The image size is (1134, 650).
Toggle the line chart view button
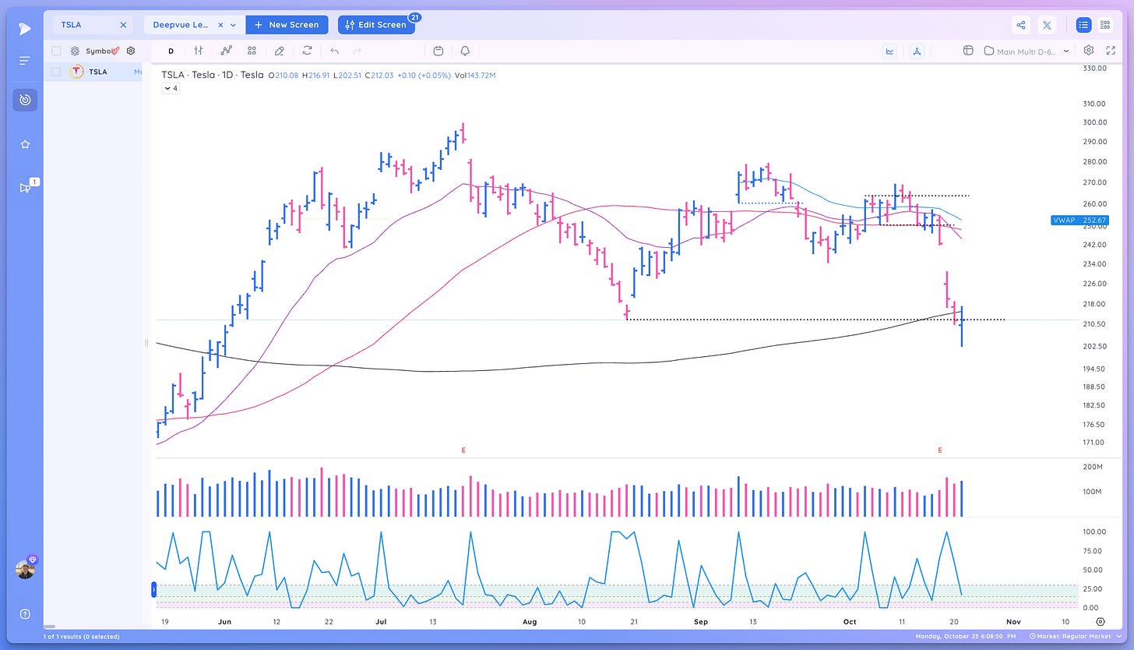point(889,51)
